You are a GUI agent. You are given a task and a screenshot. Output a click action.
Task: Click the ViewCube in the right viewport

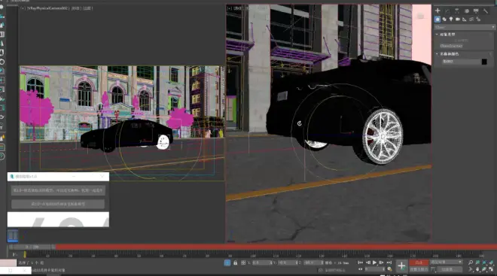[421, 16]
